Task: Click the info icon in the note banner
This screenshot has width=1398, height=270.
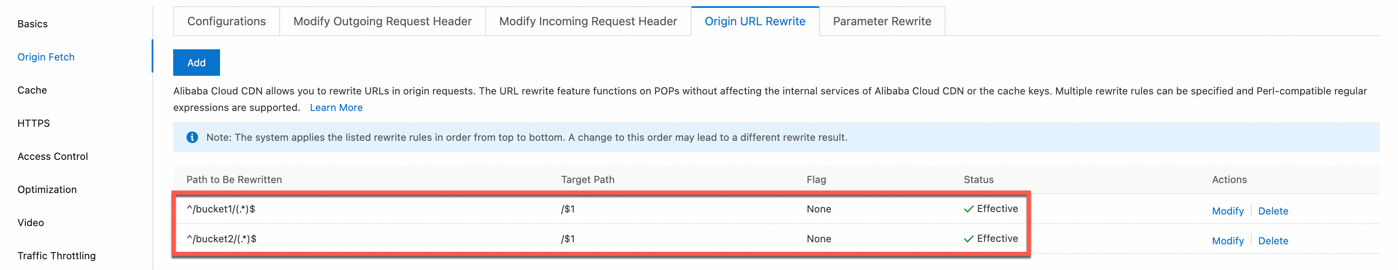Action: (192, 137)
